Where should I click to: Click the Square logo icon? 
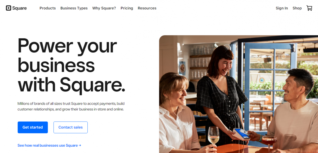(8, 8)
